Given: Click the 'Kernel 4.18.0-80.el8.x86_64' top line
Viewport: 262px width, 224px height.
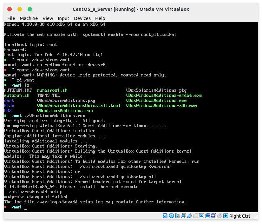Looking at the screenshot, I should pos(55,24).
